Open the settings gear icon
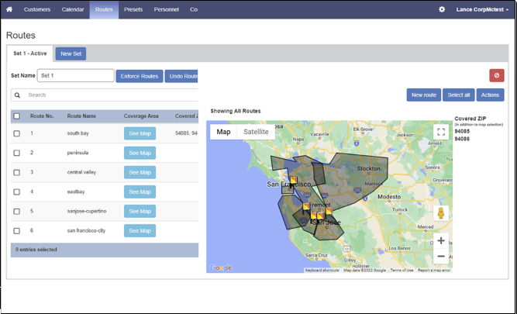 442,9
